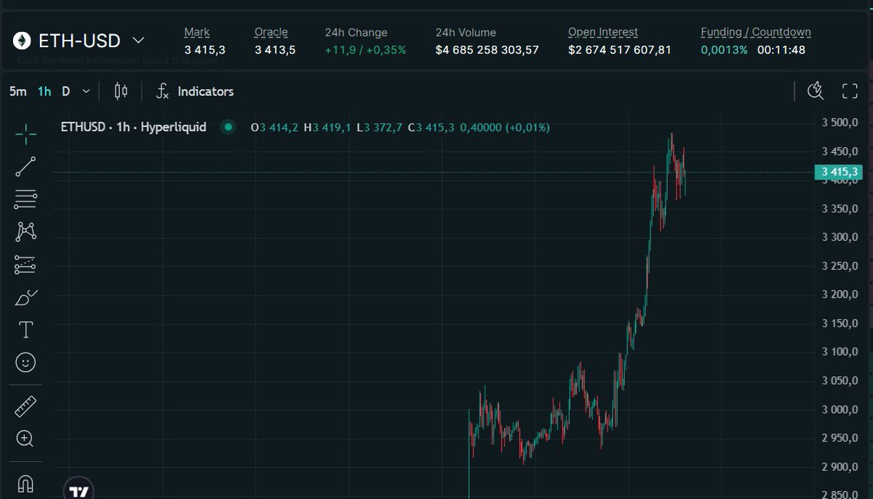The image size is (873, 499).
Task: Click the Mark price label
Action: tap(197, 33)
